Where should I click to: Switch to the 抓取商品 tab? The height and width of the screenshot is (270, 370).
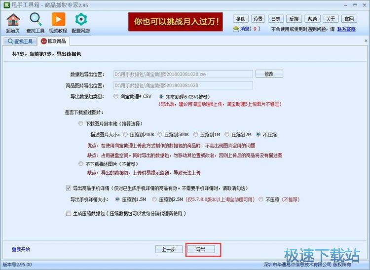(x=54, y=41)
